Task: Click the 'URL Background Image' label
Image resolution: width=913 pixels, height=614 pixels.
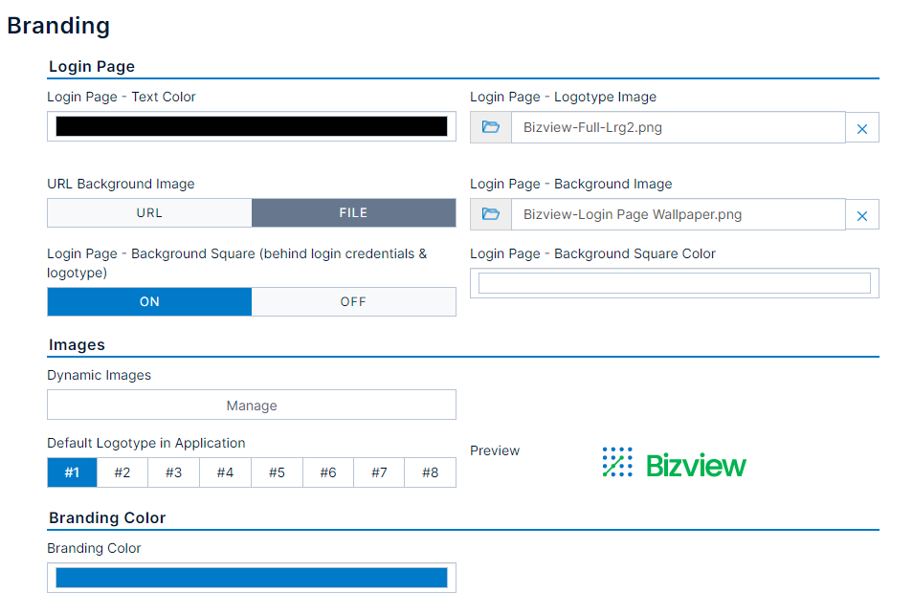Action: point(122,184)
